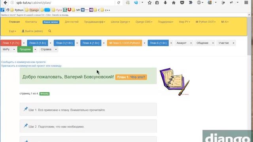
Task: Expand dropdown arrow next to План 1 (1.7+)
Action: click(x=24, y=43)
